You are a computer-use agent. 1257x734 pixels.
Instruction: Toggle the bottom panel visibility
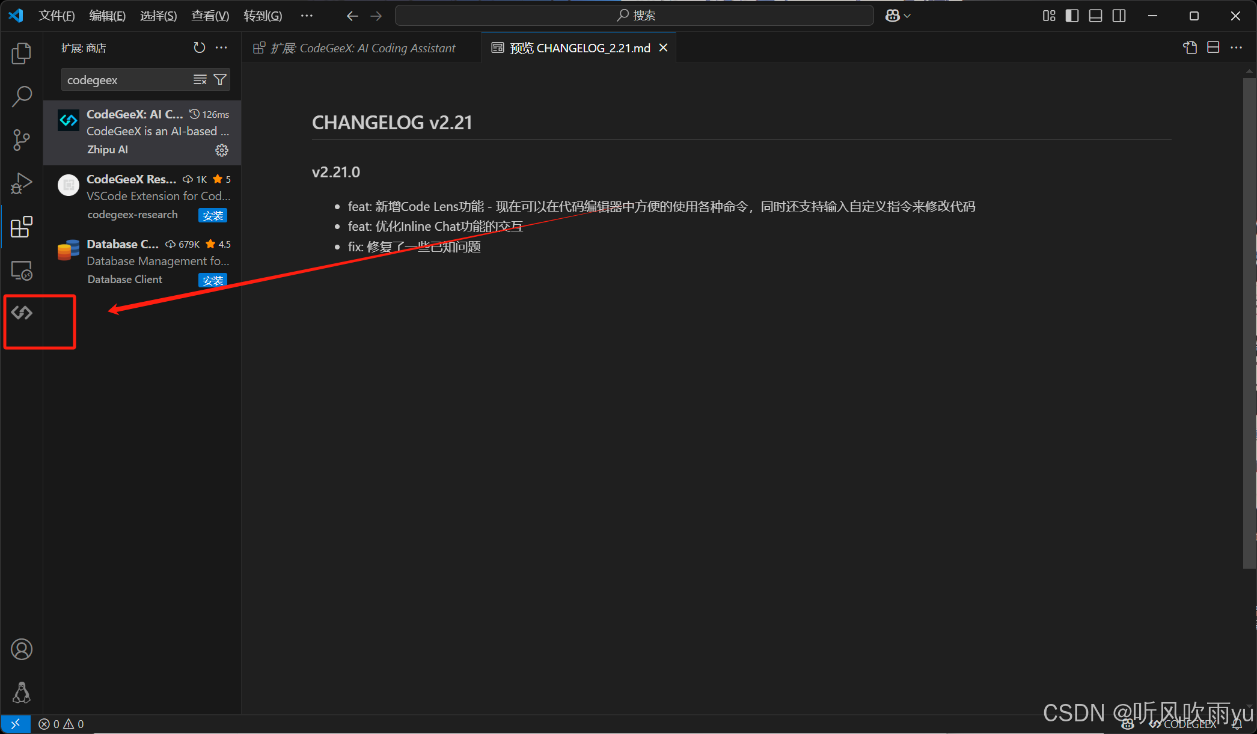click(1095, 16)
